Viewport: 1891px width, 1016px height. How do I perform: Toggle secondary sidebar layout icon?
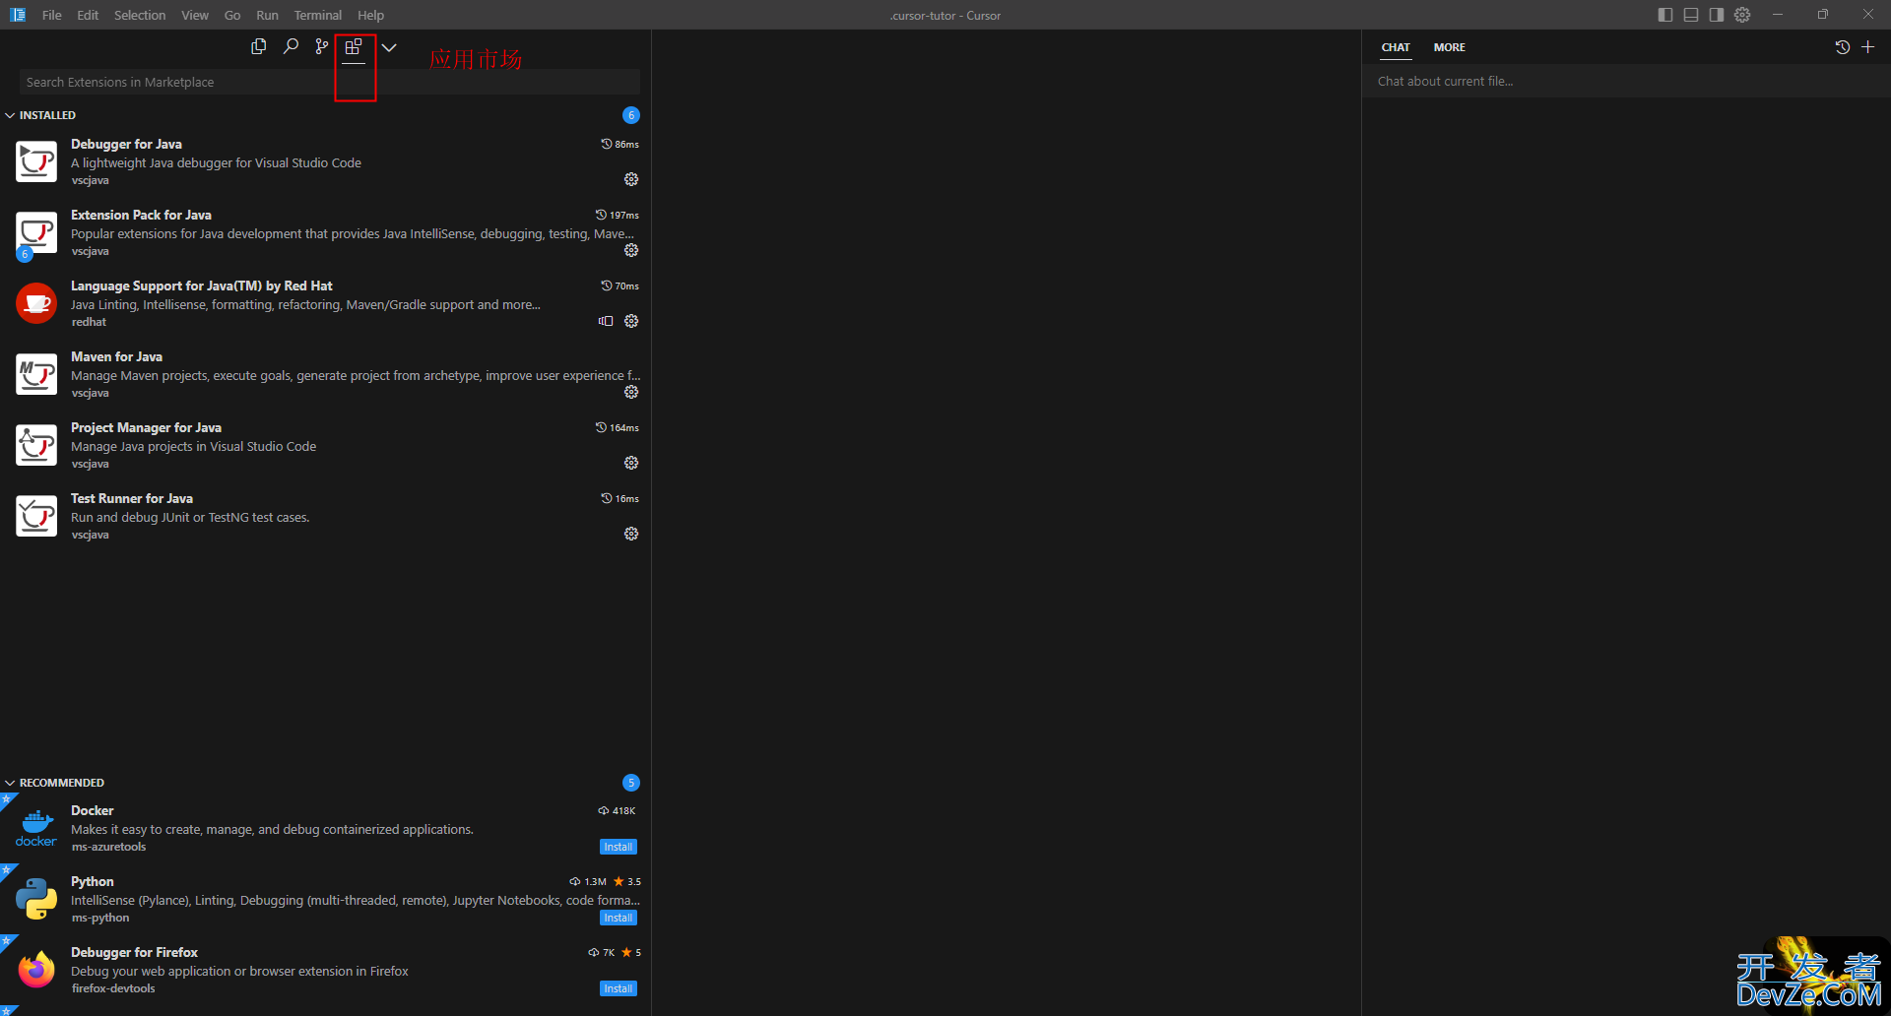[1717, 15]
